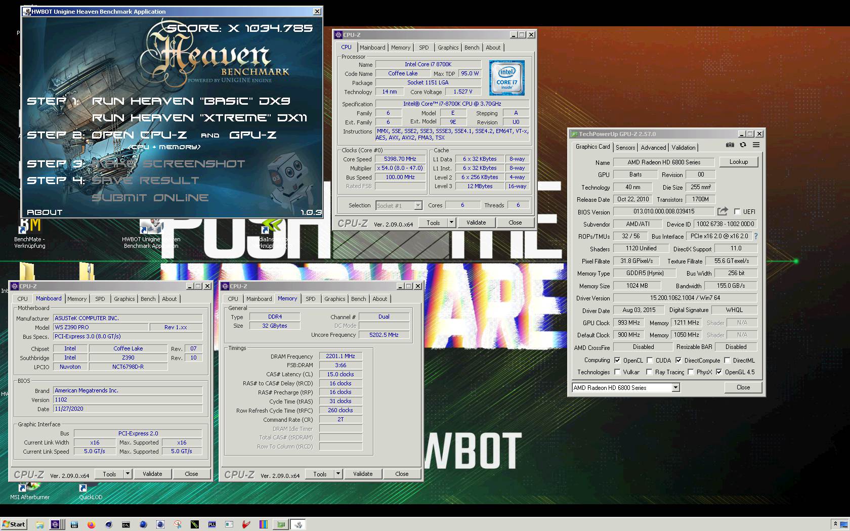Viewport: 850px width, 531px height.
Task: Open the Bench tab in CPU-Z CPU window
Action: point(472,48)
